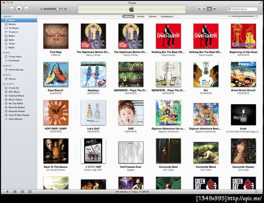Open Radio in the sidebar
264x203 pixels.
(x=19, y=47)
